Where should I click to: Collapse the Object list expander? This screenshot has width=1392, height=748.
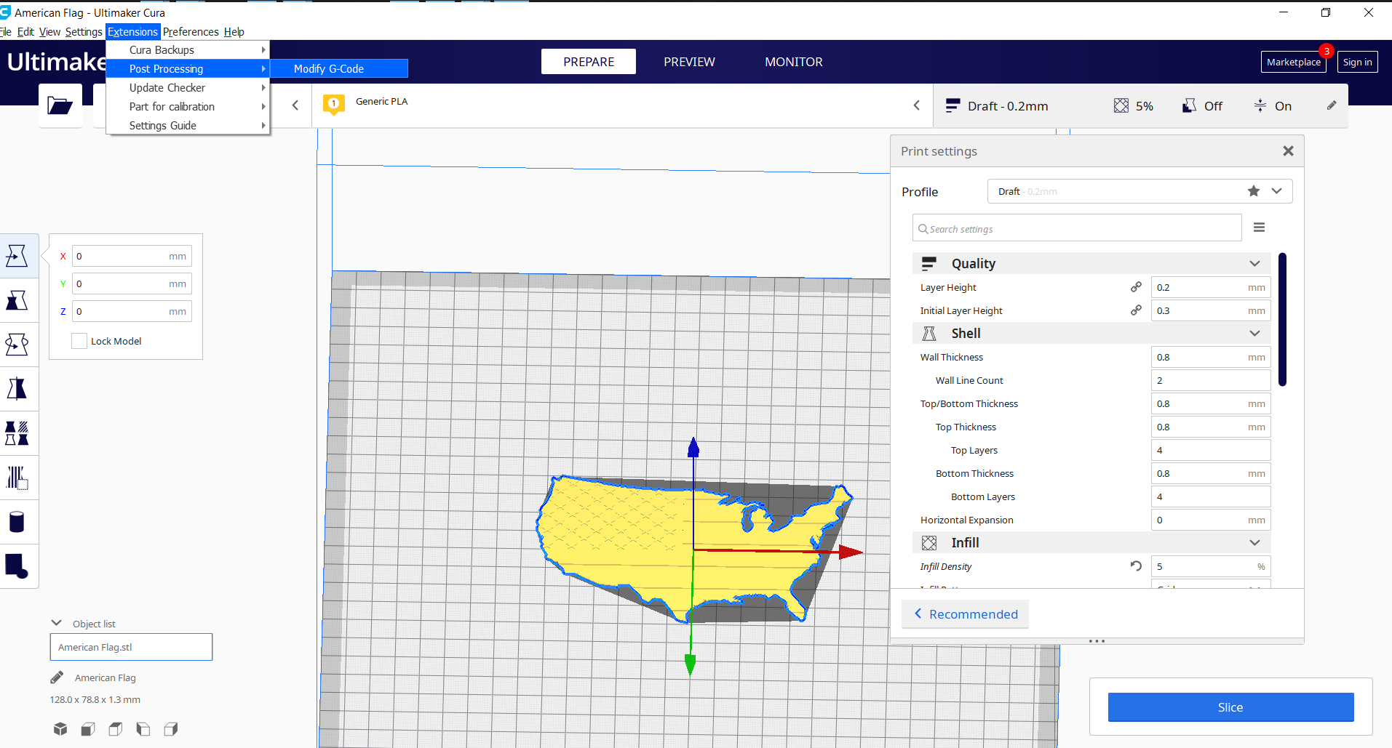click(x=56, y=623)
